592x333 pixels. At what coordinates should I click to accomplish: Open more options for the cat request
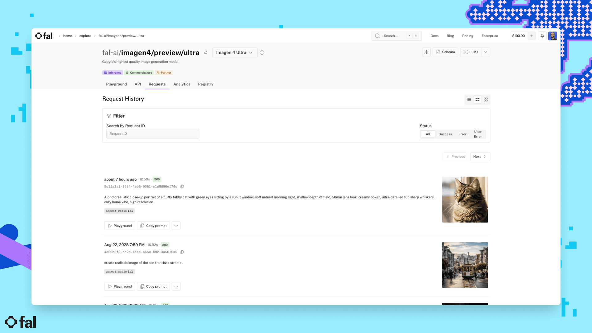[x=176, y=226]
